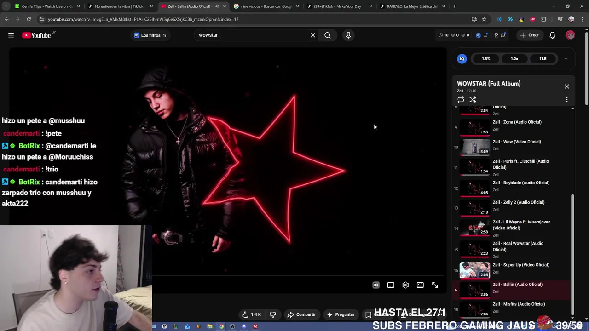Click the Preguntar button
Viewport: 589px width, 331px height.
[x=341, y=314]
